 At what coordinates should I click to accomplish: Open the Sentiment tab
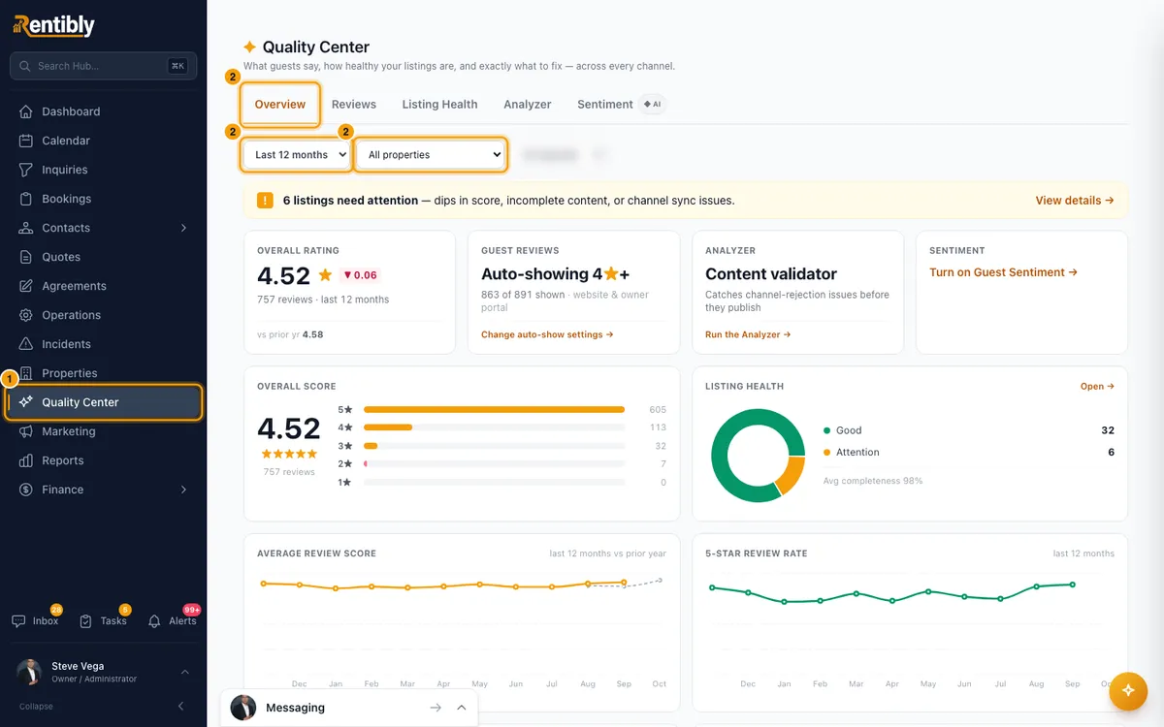(605, 105)
